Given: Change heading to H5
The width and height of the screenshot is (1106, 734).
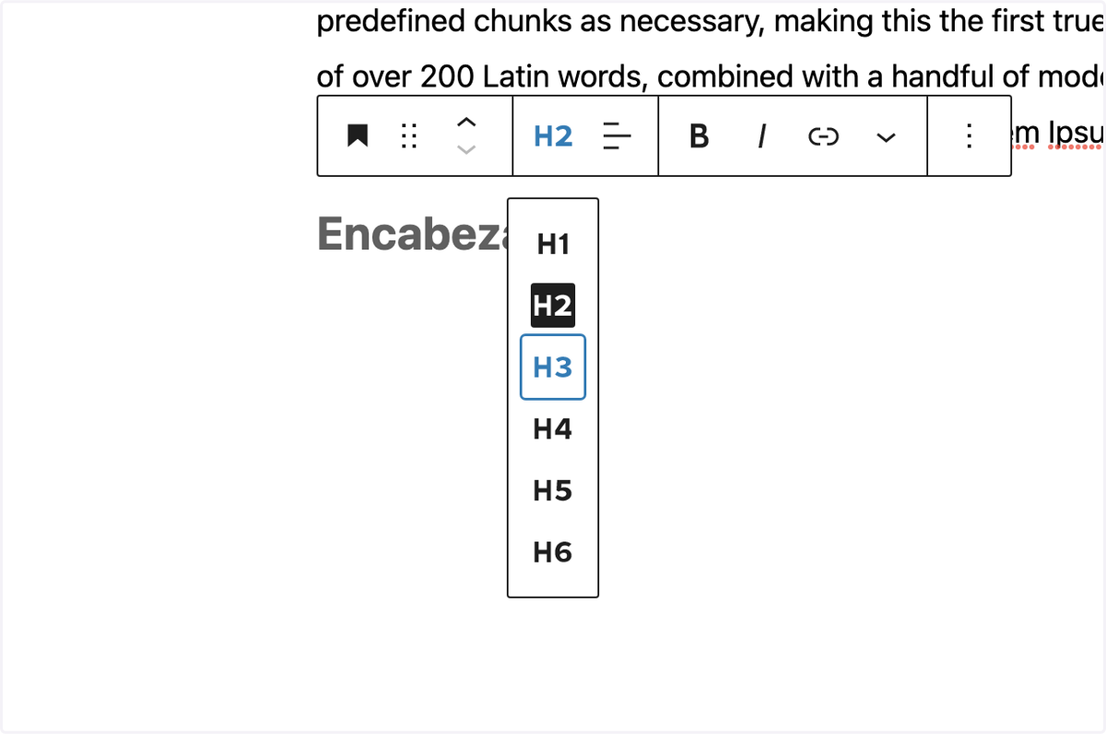Looking at the screenshot, I should tap(553, 490).
